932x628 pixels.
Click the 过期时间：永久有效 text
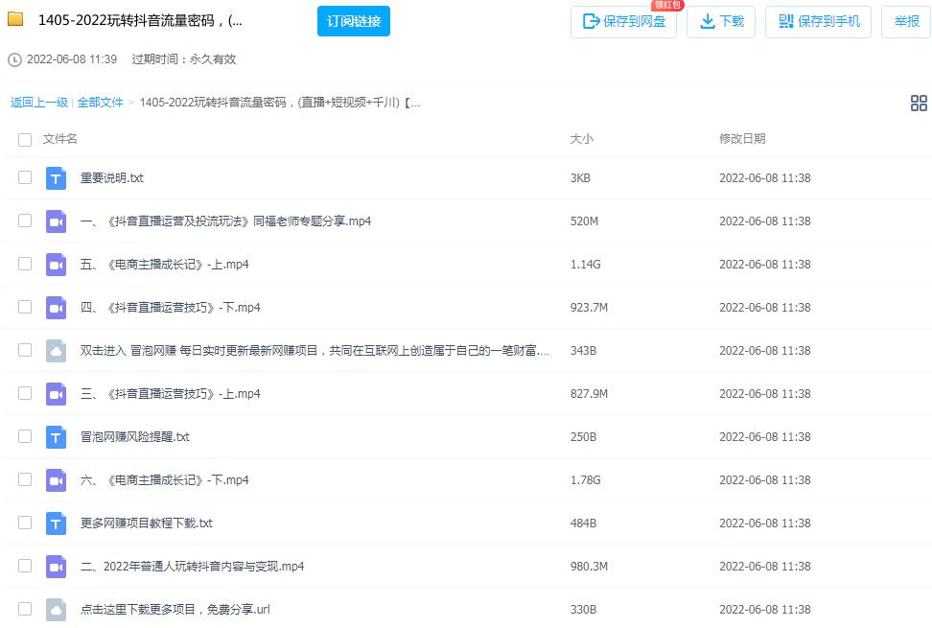tap(184, 59)
